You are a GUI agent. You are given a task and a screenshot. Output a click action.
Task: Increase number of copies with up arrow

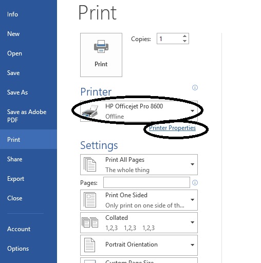coord(184,36)
